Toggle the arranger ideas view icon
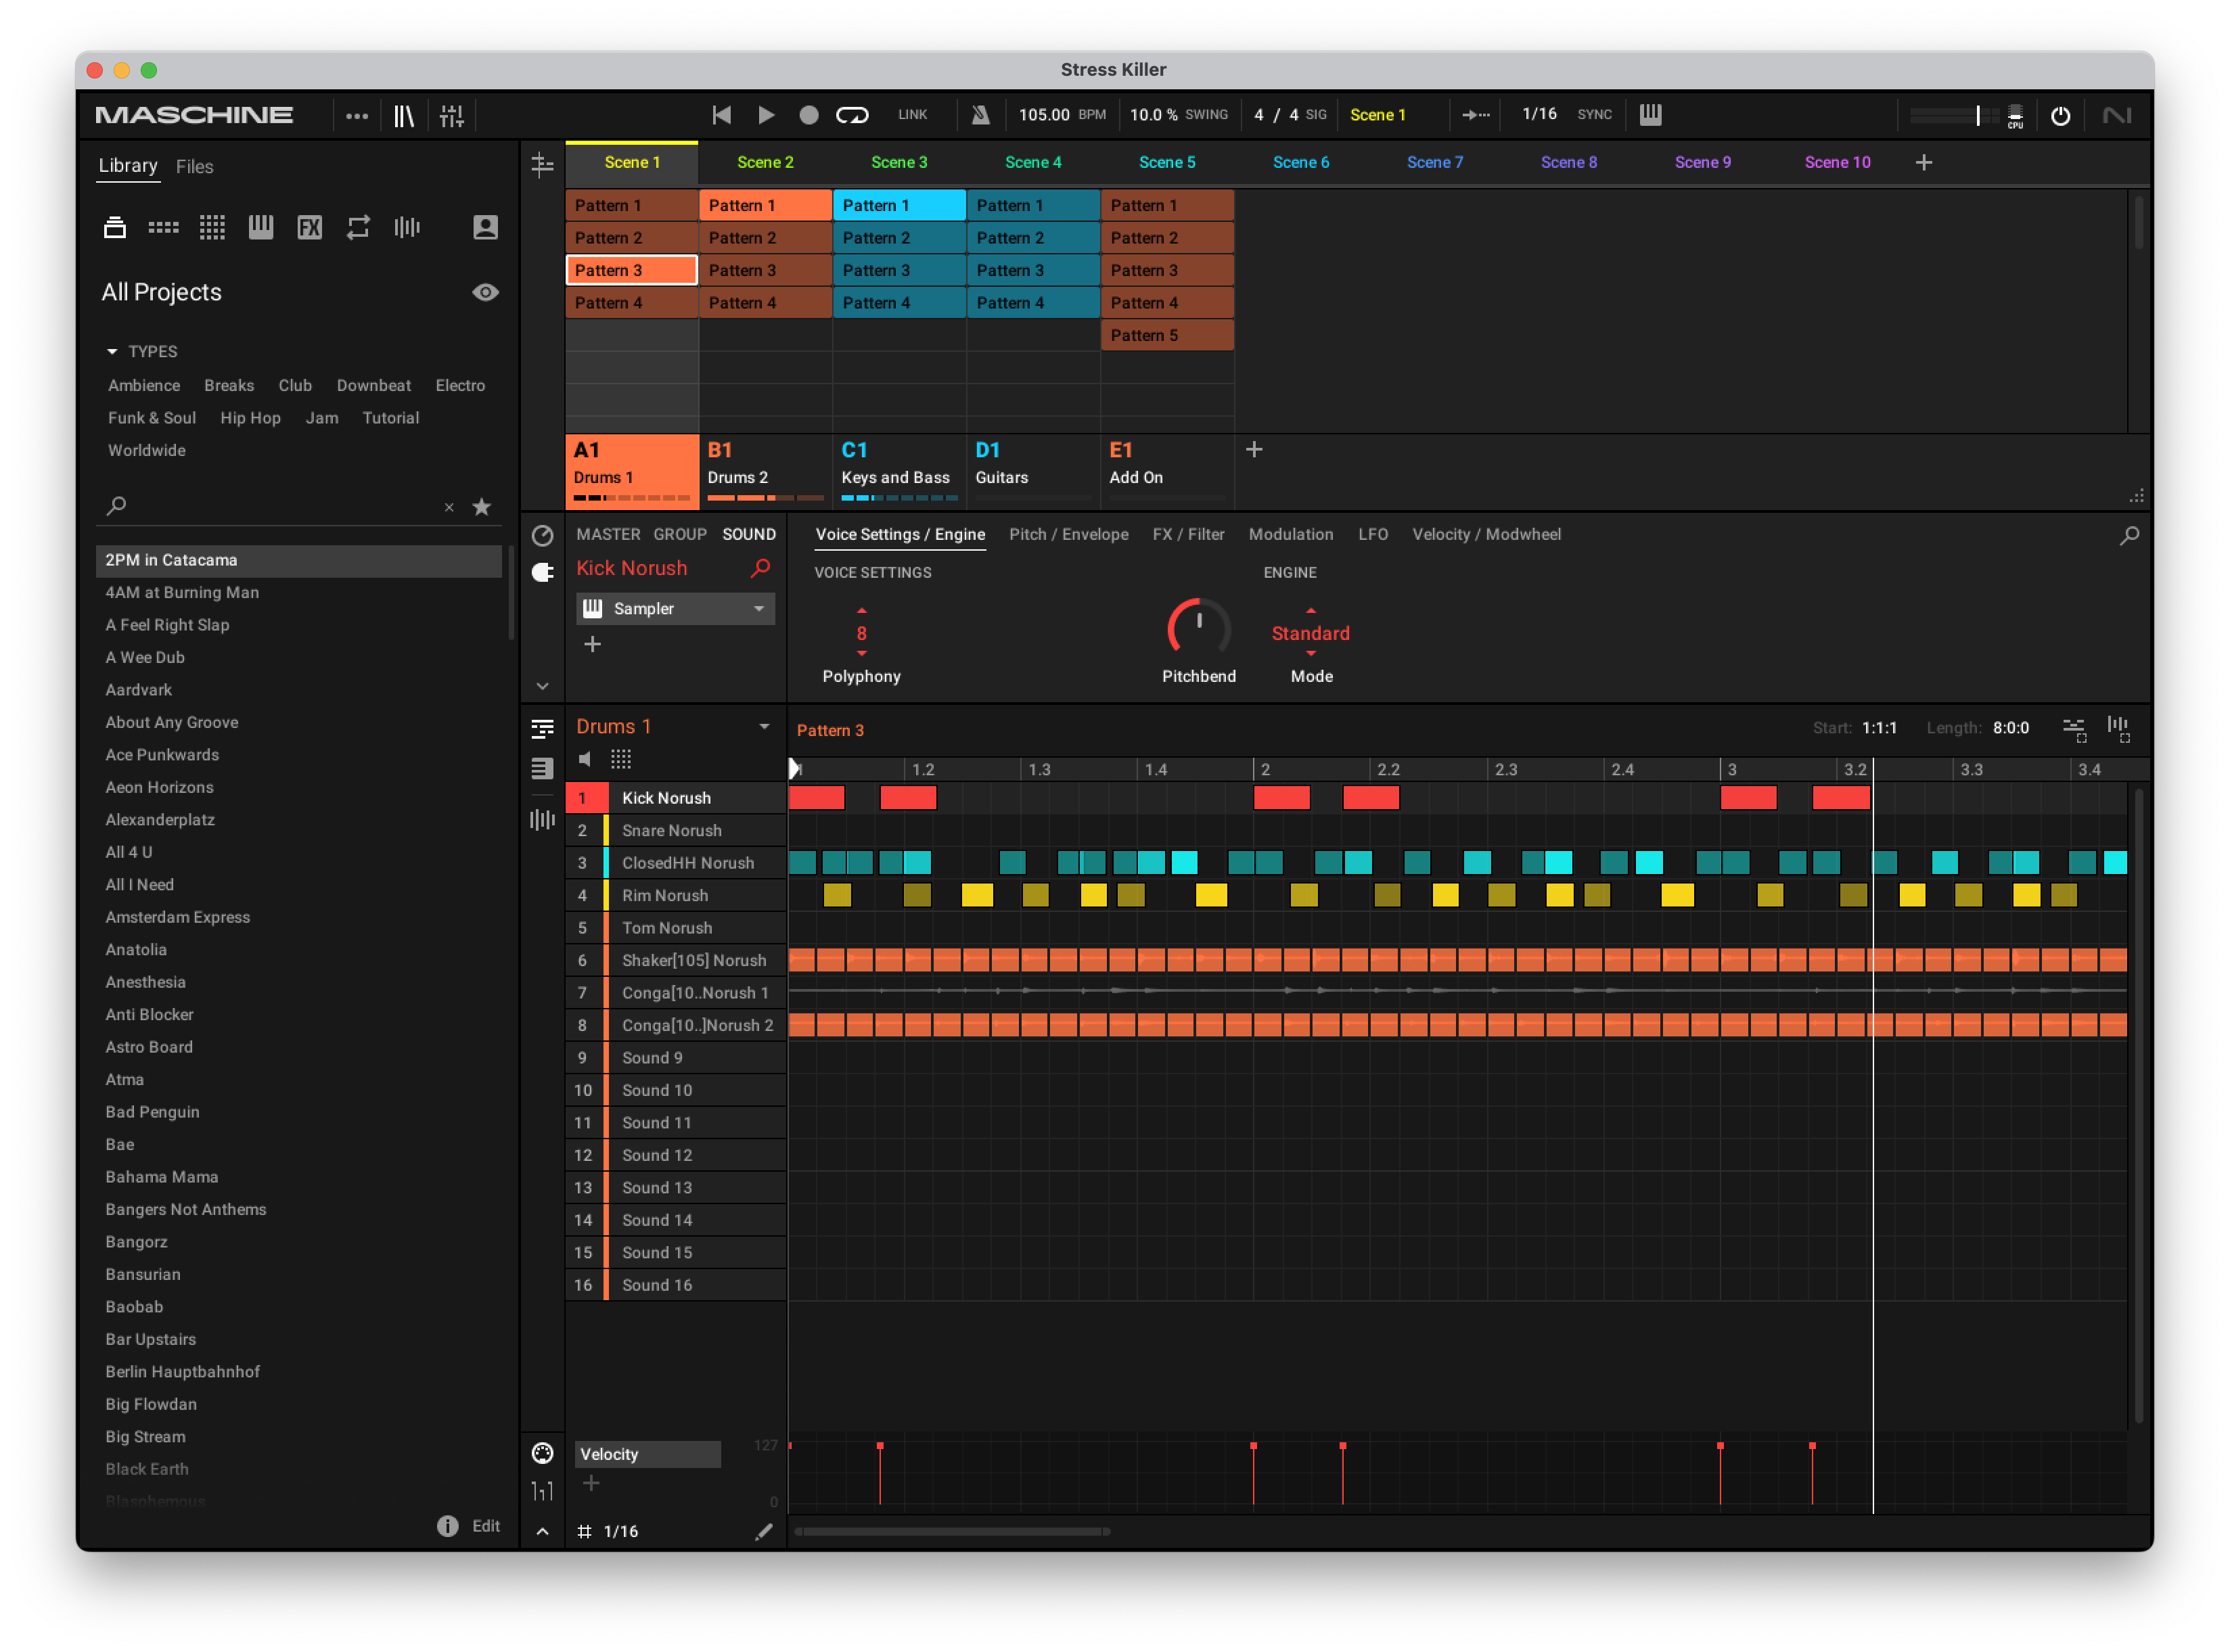This screenshot has height=1652, width=2230. click(x=542, y=165)
